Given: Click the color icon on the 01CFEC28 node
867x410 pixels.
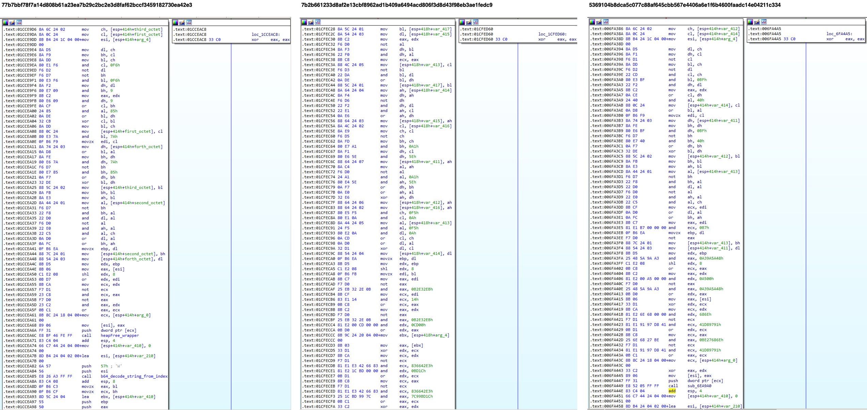Looking at the screenshot, I should 304,22.
